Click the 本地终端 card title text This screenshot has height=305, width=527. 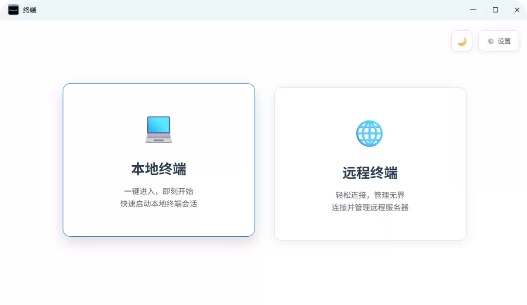click(x=158, y=168)
